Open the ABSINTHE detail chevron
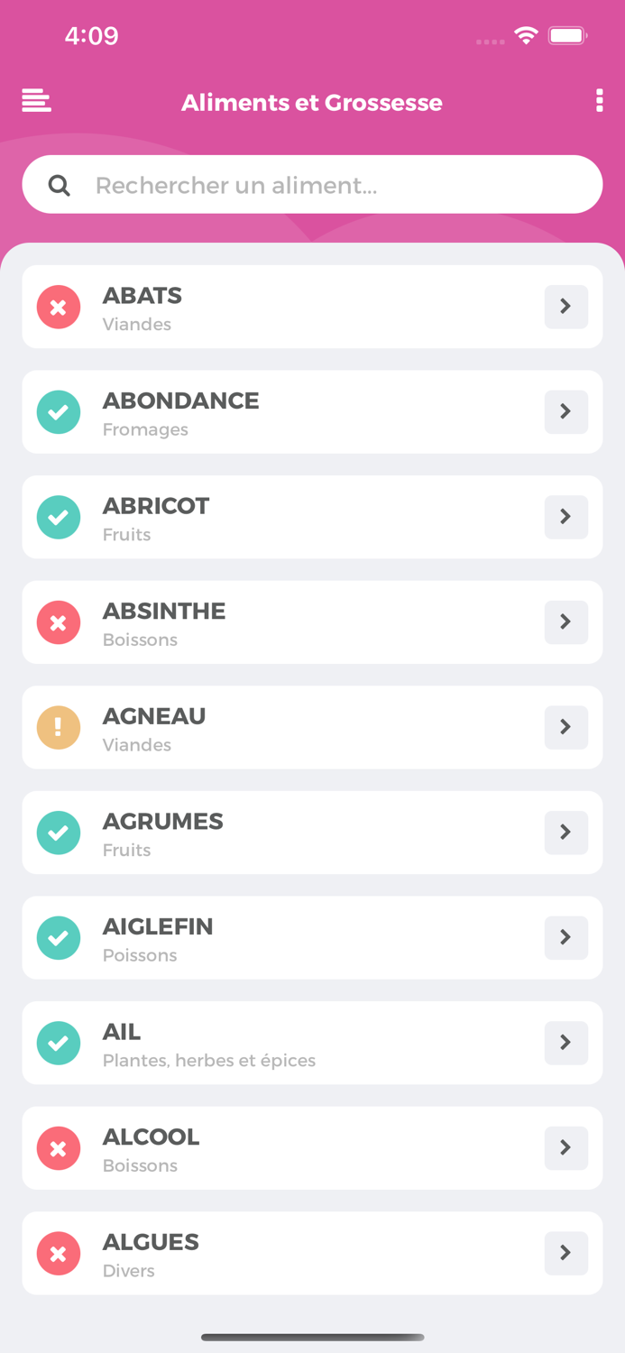This screenshot has width=625, height=1353. tap(565, 622)
